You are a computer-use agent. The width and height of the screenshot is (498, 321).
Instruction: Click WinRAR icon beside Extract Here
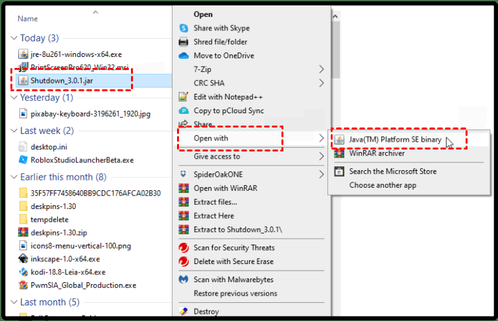pyautogui.click(x=184, y=216)
